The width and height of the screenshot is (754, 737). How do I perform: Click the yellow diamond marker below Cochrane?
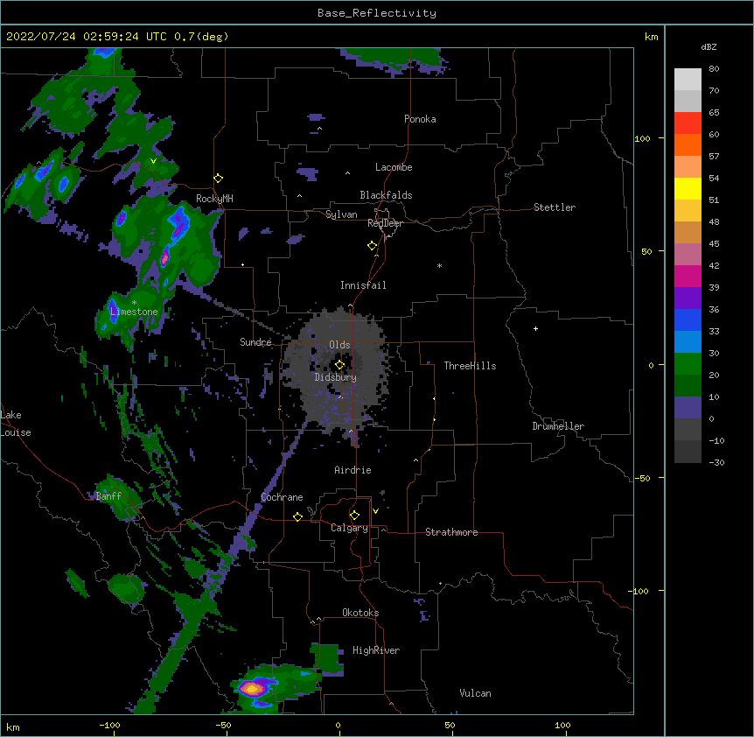298,516
